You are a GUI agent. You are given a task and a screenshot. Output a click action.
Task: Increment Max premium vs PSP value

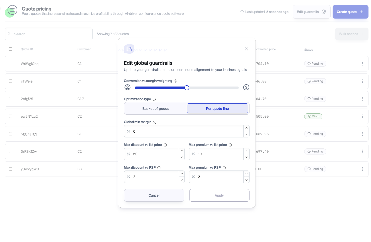(x=246, y=174)
